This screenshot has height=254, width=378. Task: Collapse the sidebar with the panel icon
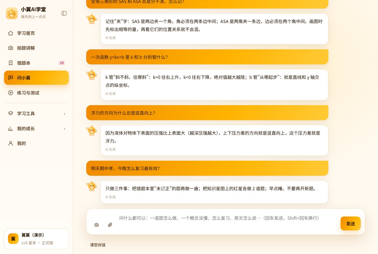[x=64, y=13]
